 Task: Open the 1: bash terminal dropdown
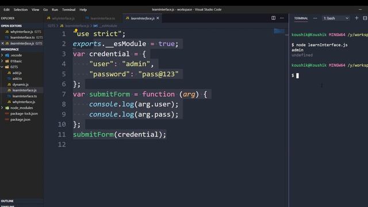[x=336, y=18]
